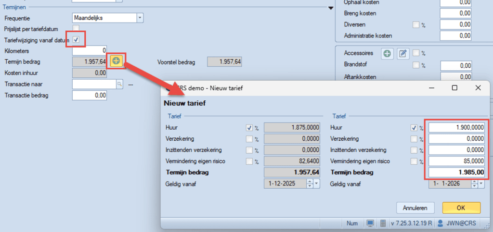
Task: Maximize the Nieuw tarief dialog window
Action: click(x=454, y=88)
